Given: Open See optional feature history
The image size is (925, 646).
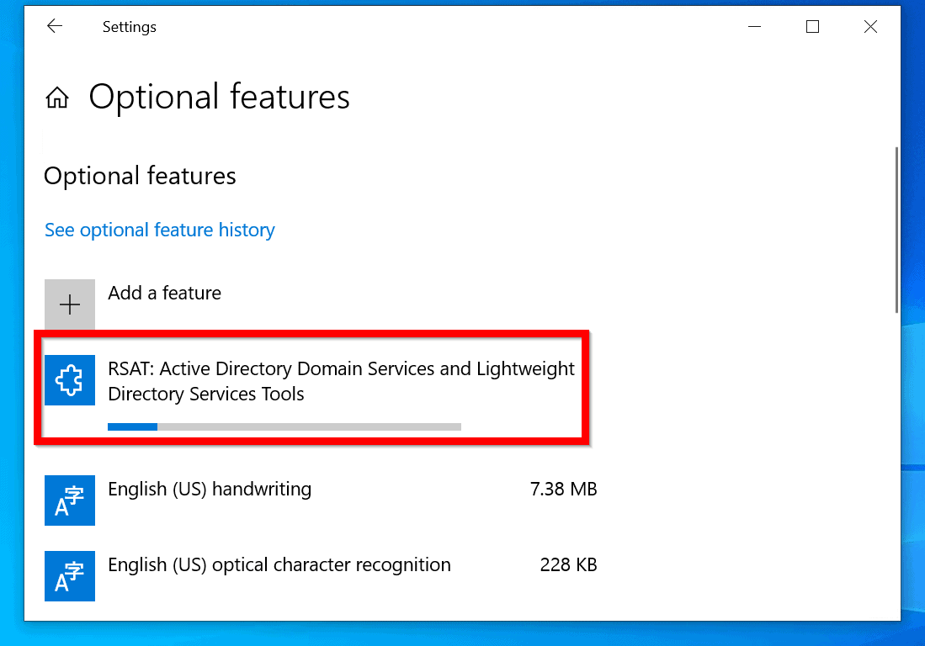Looking at the screenshot, I should pyautogui.click(x=159, y=230).
